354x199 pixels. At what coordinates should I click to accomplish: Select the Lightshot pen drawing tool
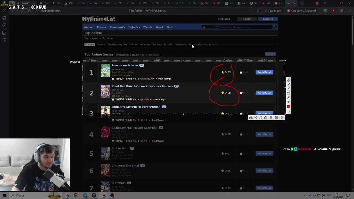pyautogui.click(x=288, y=80)
